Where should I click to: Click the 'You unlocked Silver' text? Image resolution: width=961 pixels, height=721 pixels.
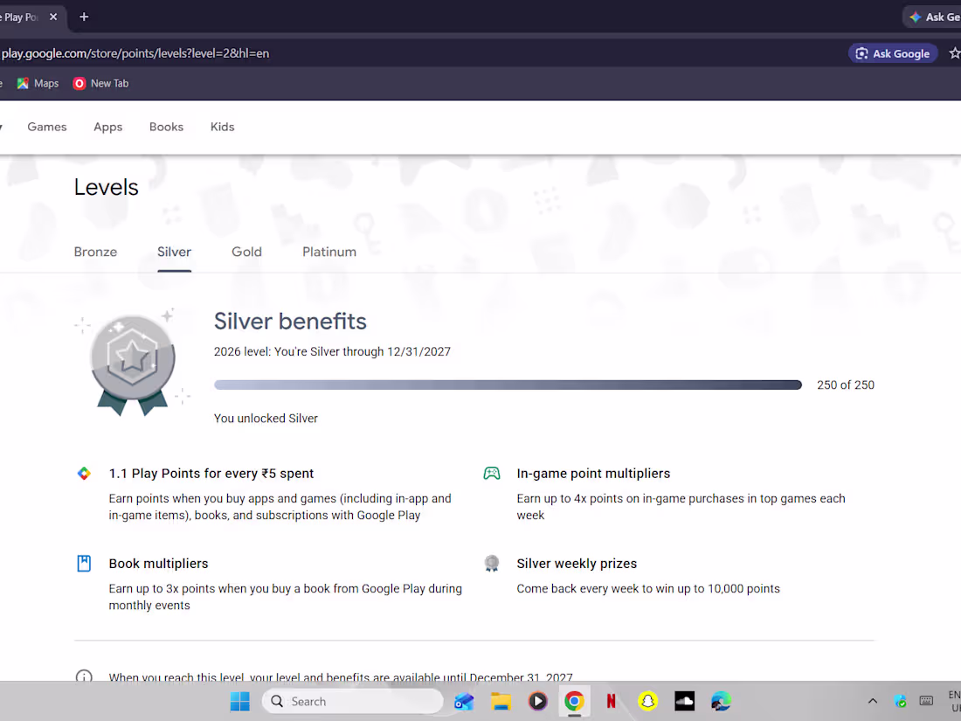point(266,418)
